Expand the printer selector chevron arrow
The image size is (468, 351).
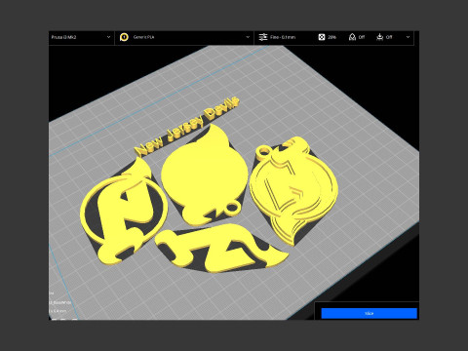108,37
